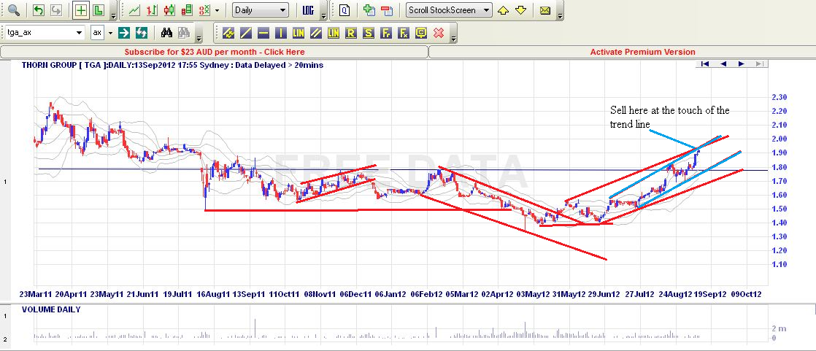Click the green undo arrow icon
Viewport: 816px width, 351px height.
point(39,10)
